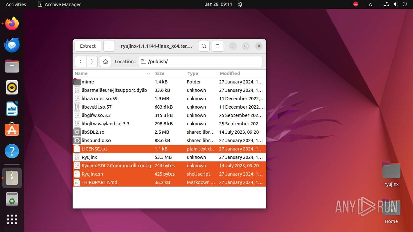Go forward to next location
The width and height of the screenshot is (413, 232).
pyautogui.click(x=92, y=62)
